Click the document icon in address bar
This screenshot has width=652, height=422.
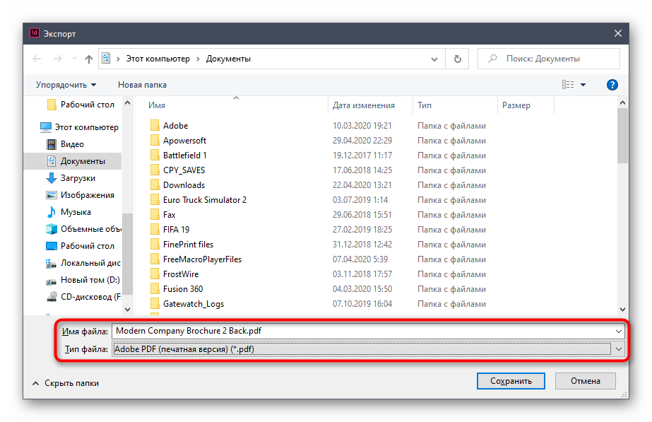point(107,58)
